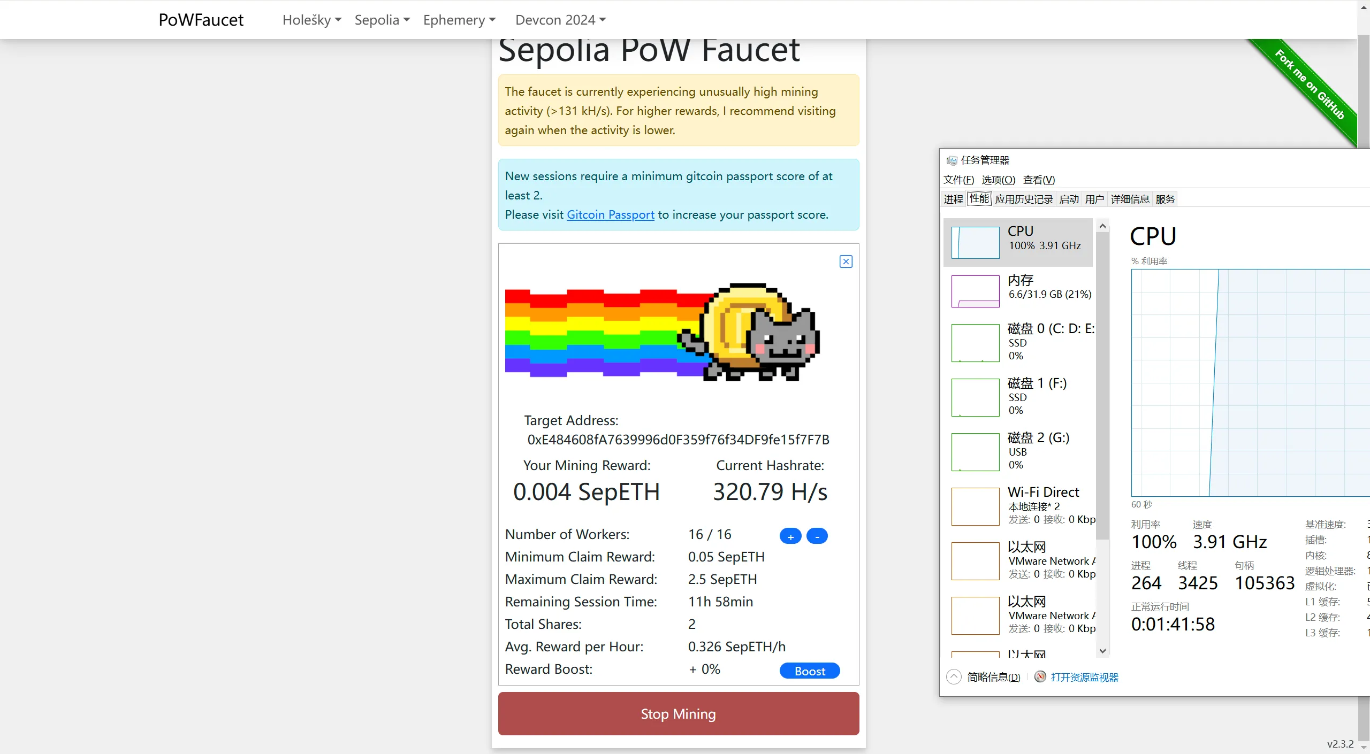Expand the Holešky network dropdown
1370x754 pixels.
(311, 20)
